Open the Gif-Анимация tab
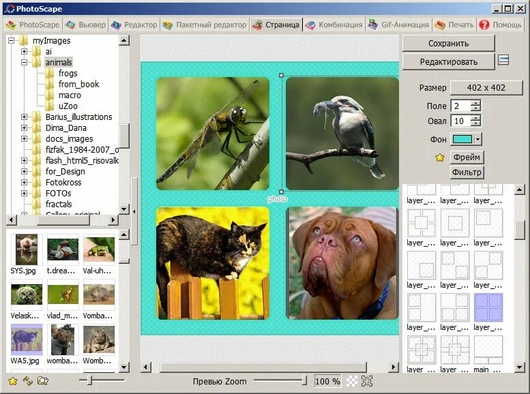 coord(399,25)
